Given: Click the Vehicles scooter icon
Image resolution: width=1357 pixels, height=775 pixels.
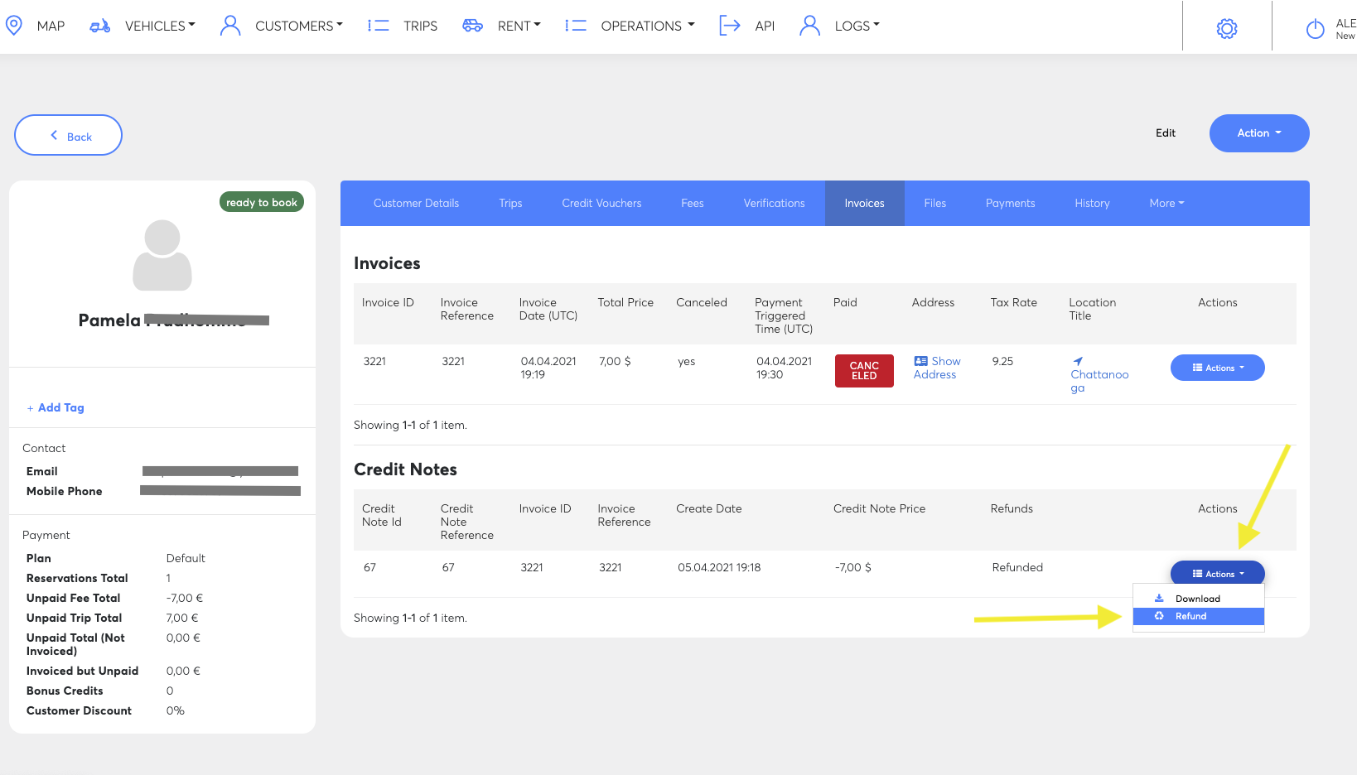Looking at the screenshot, I should click(100, 26).
